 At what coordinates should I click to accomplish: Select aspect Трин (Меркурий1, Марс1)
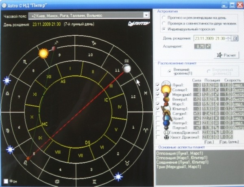tap(179, 167)
